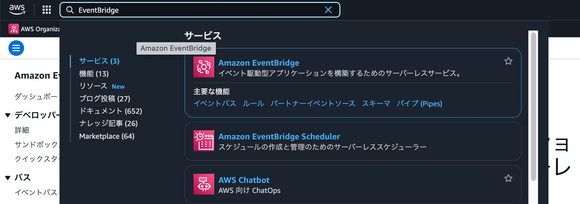
Task: Open the イベントバス feature link
Action: click(x=215, y=104)
